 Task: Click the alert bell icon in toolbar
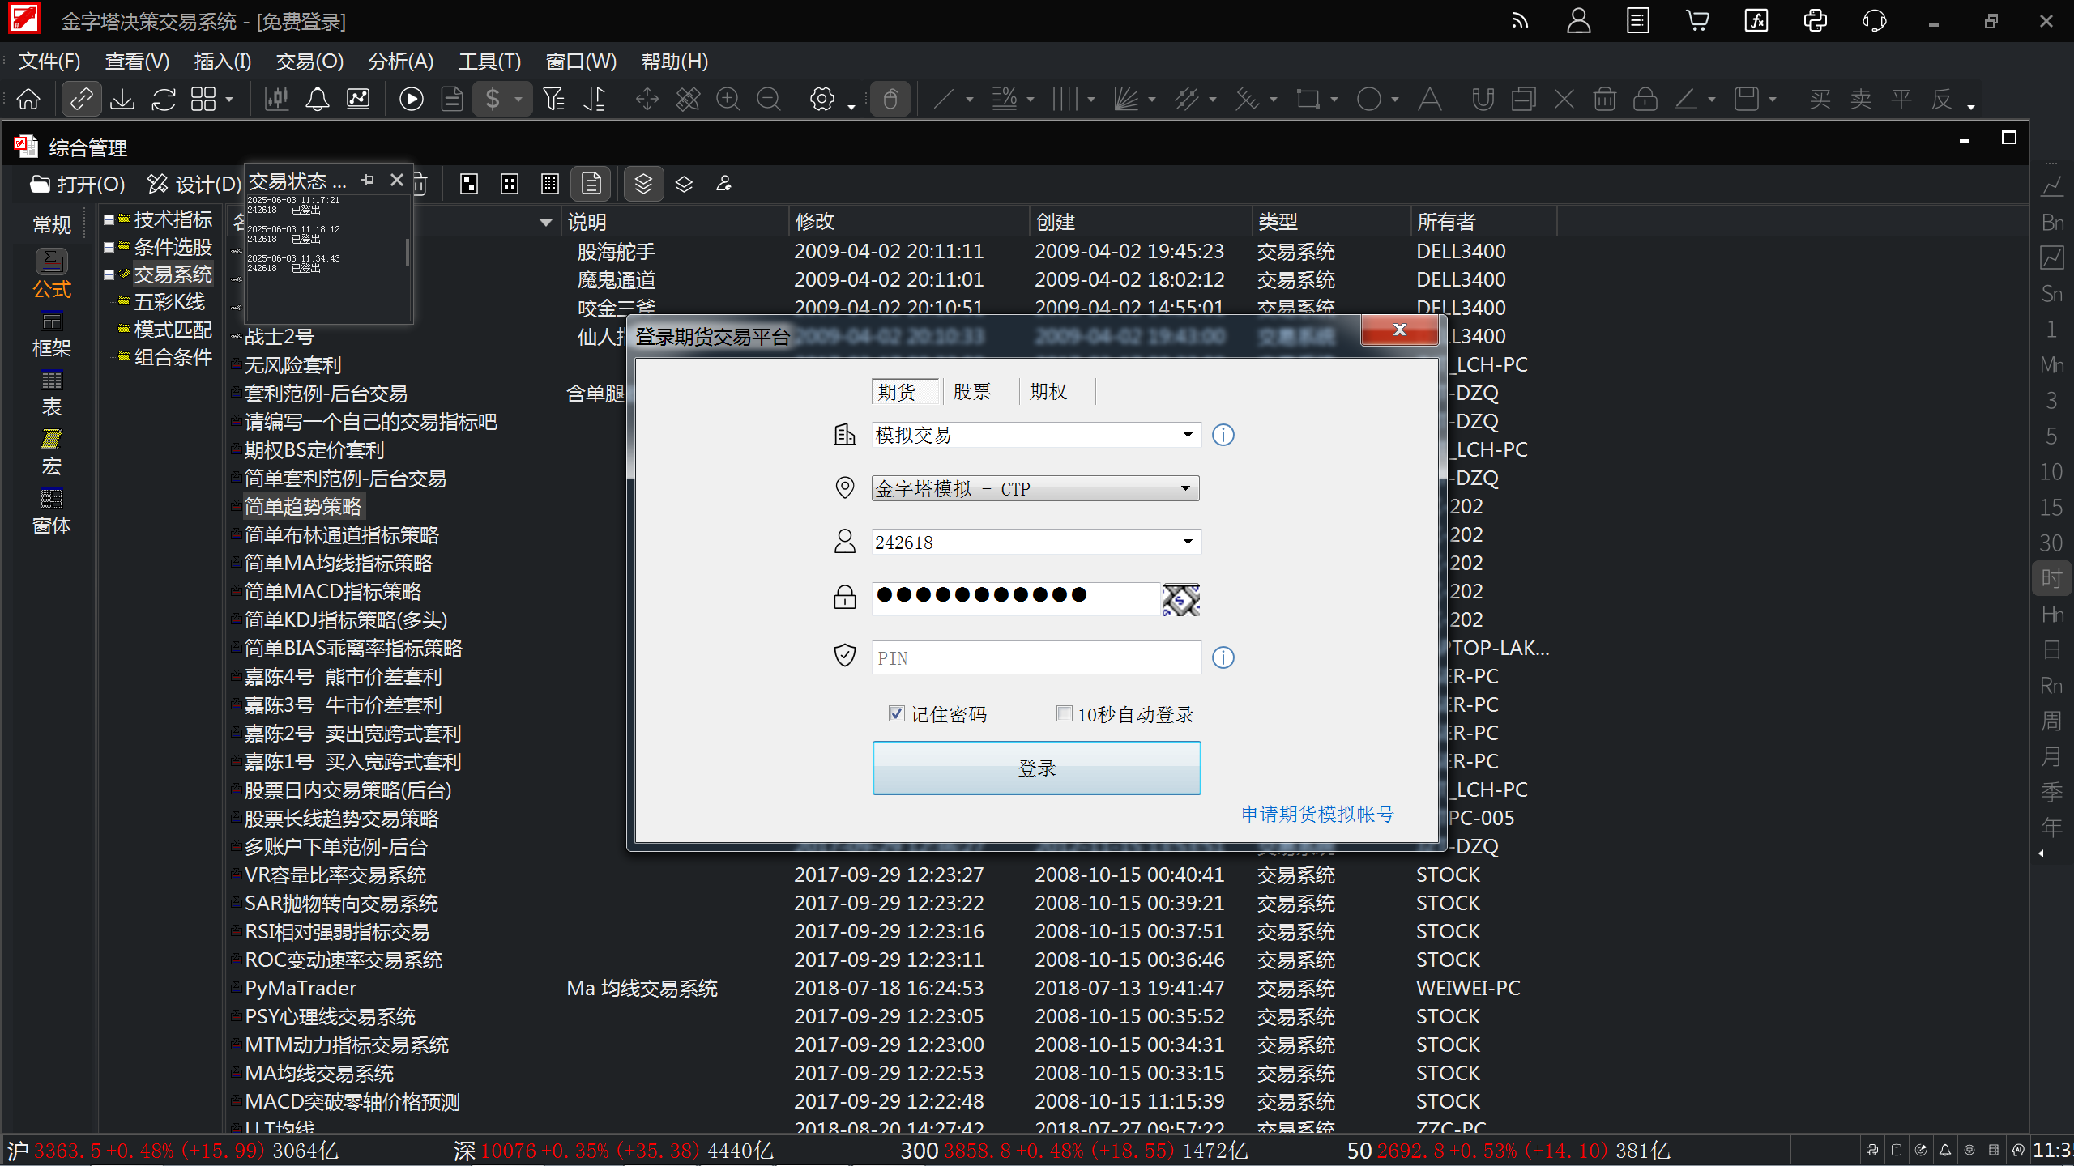(x=317, y=99)
